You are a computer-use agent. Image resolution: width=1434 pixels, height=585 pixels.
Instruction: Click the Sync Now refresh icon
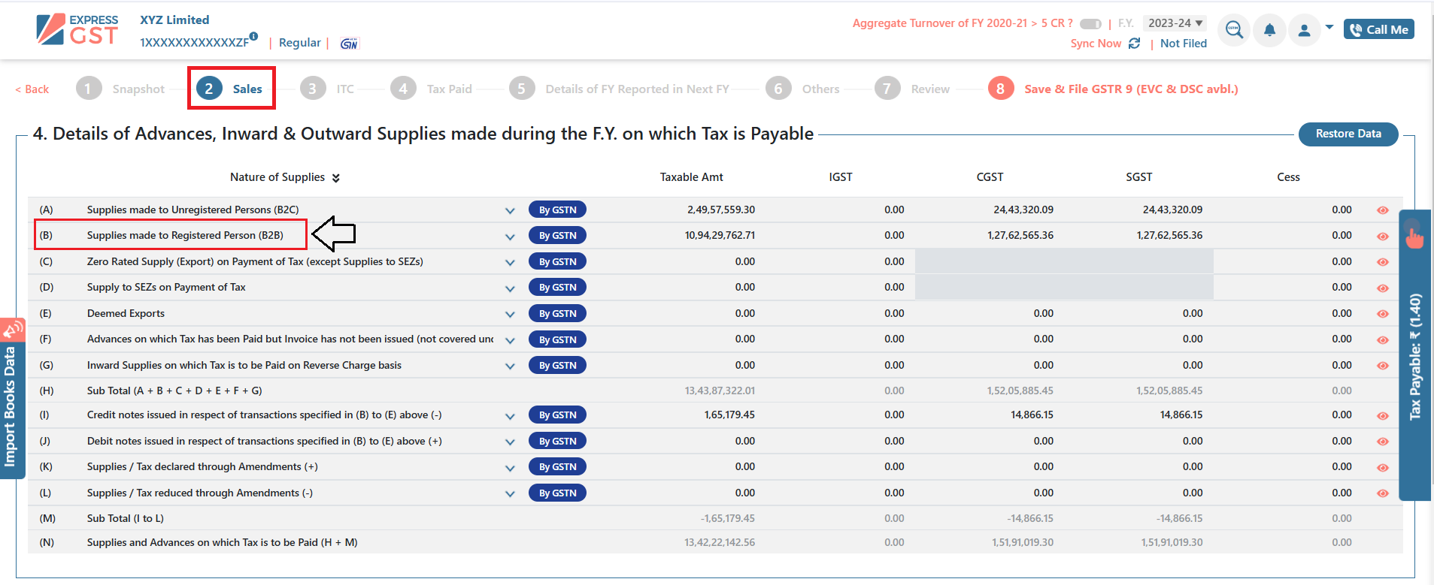1135,44
